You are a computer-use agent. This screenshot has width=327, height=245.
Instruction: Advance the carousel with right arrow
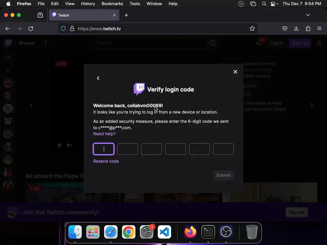(312, 105)
